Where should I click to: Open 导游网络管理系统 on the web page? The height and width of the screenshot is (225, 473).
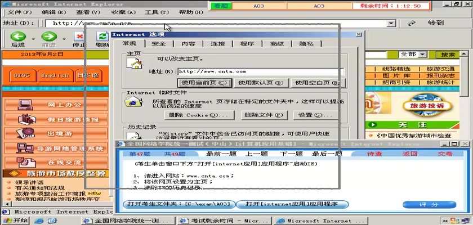pos(56,148)
